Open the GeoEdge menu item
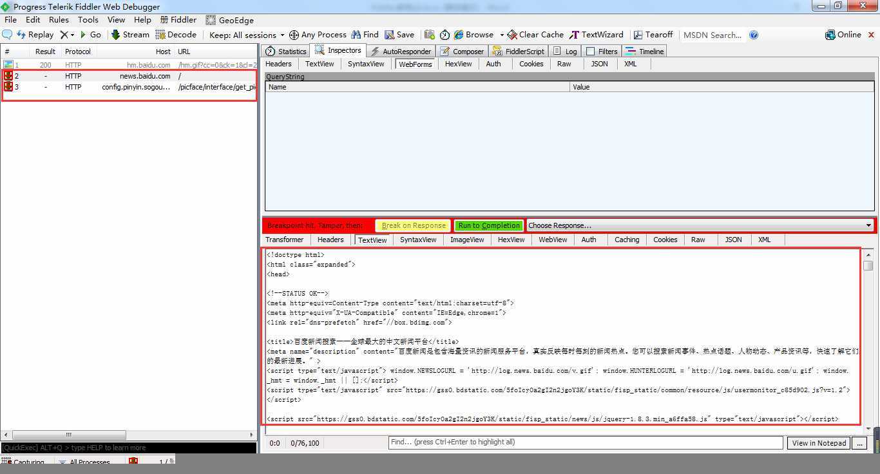This screenshot has width=880, height=474. tap(230, 20)
